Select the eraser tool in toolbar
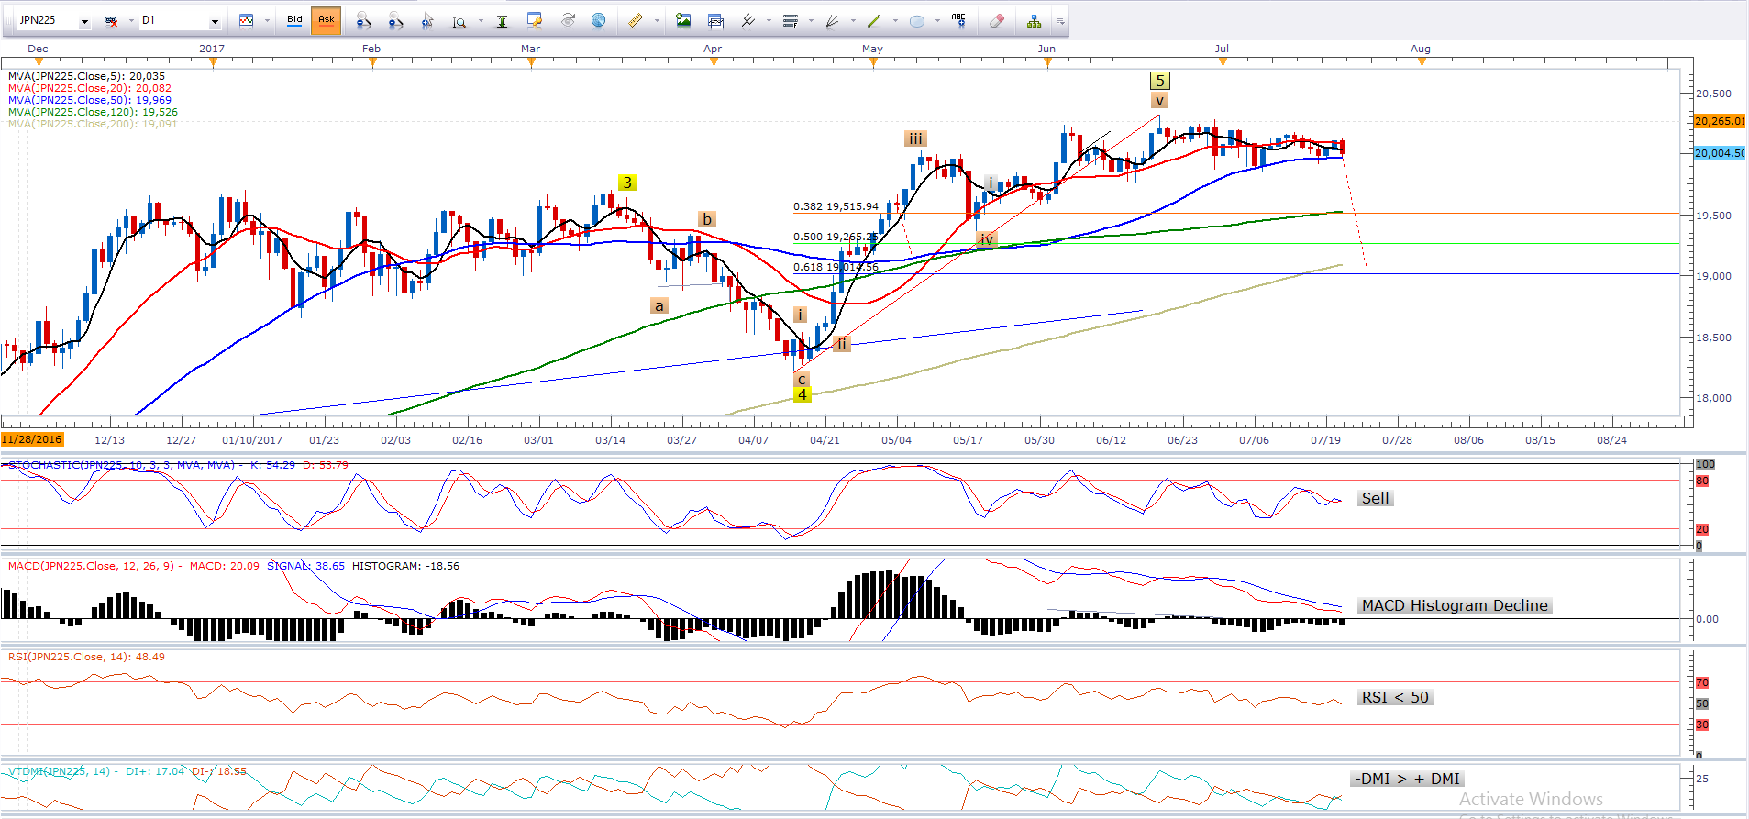1749x819 pixels. (997, 20)
